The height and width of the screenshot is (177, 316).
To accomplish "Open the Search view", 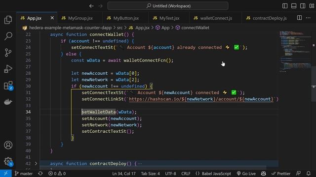I will [8, 36].
